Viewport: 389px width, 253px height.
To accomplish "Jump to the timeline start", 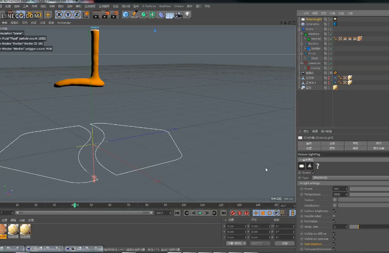I will coord(177,213).
